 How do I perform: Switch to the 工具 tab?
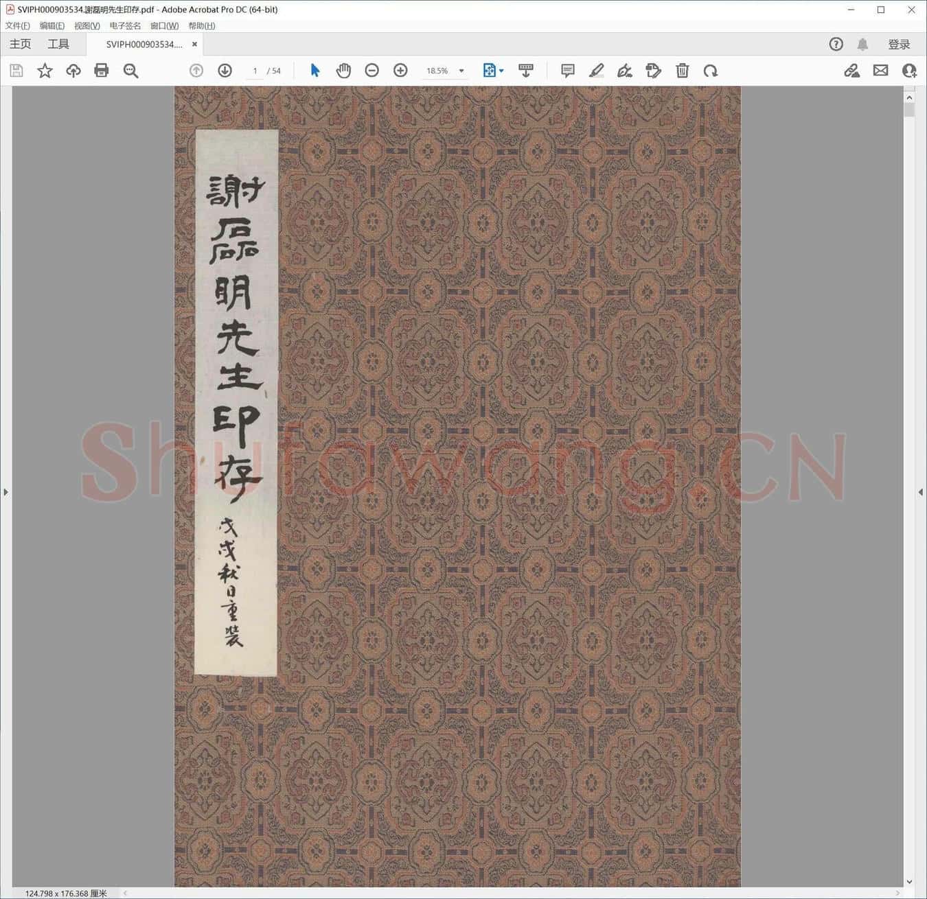[58, 44]
